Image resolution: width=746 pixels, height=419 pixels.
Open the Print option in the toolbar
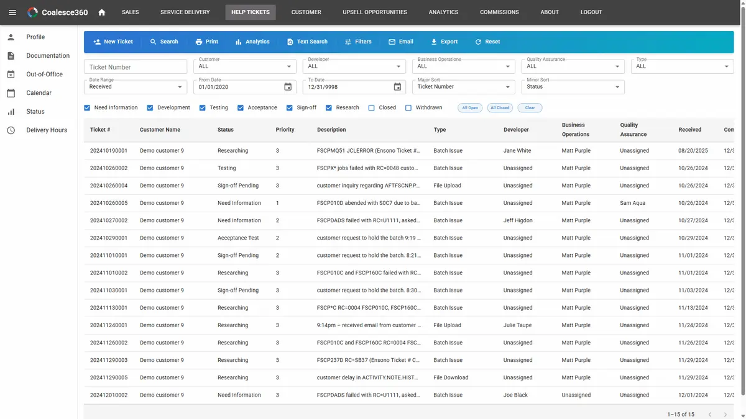pos(206,42)
